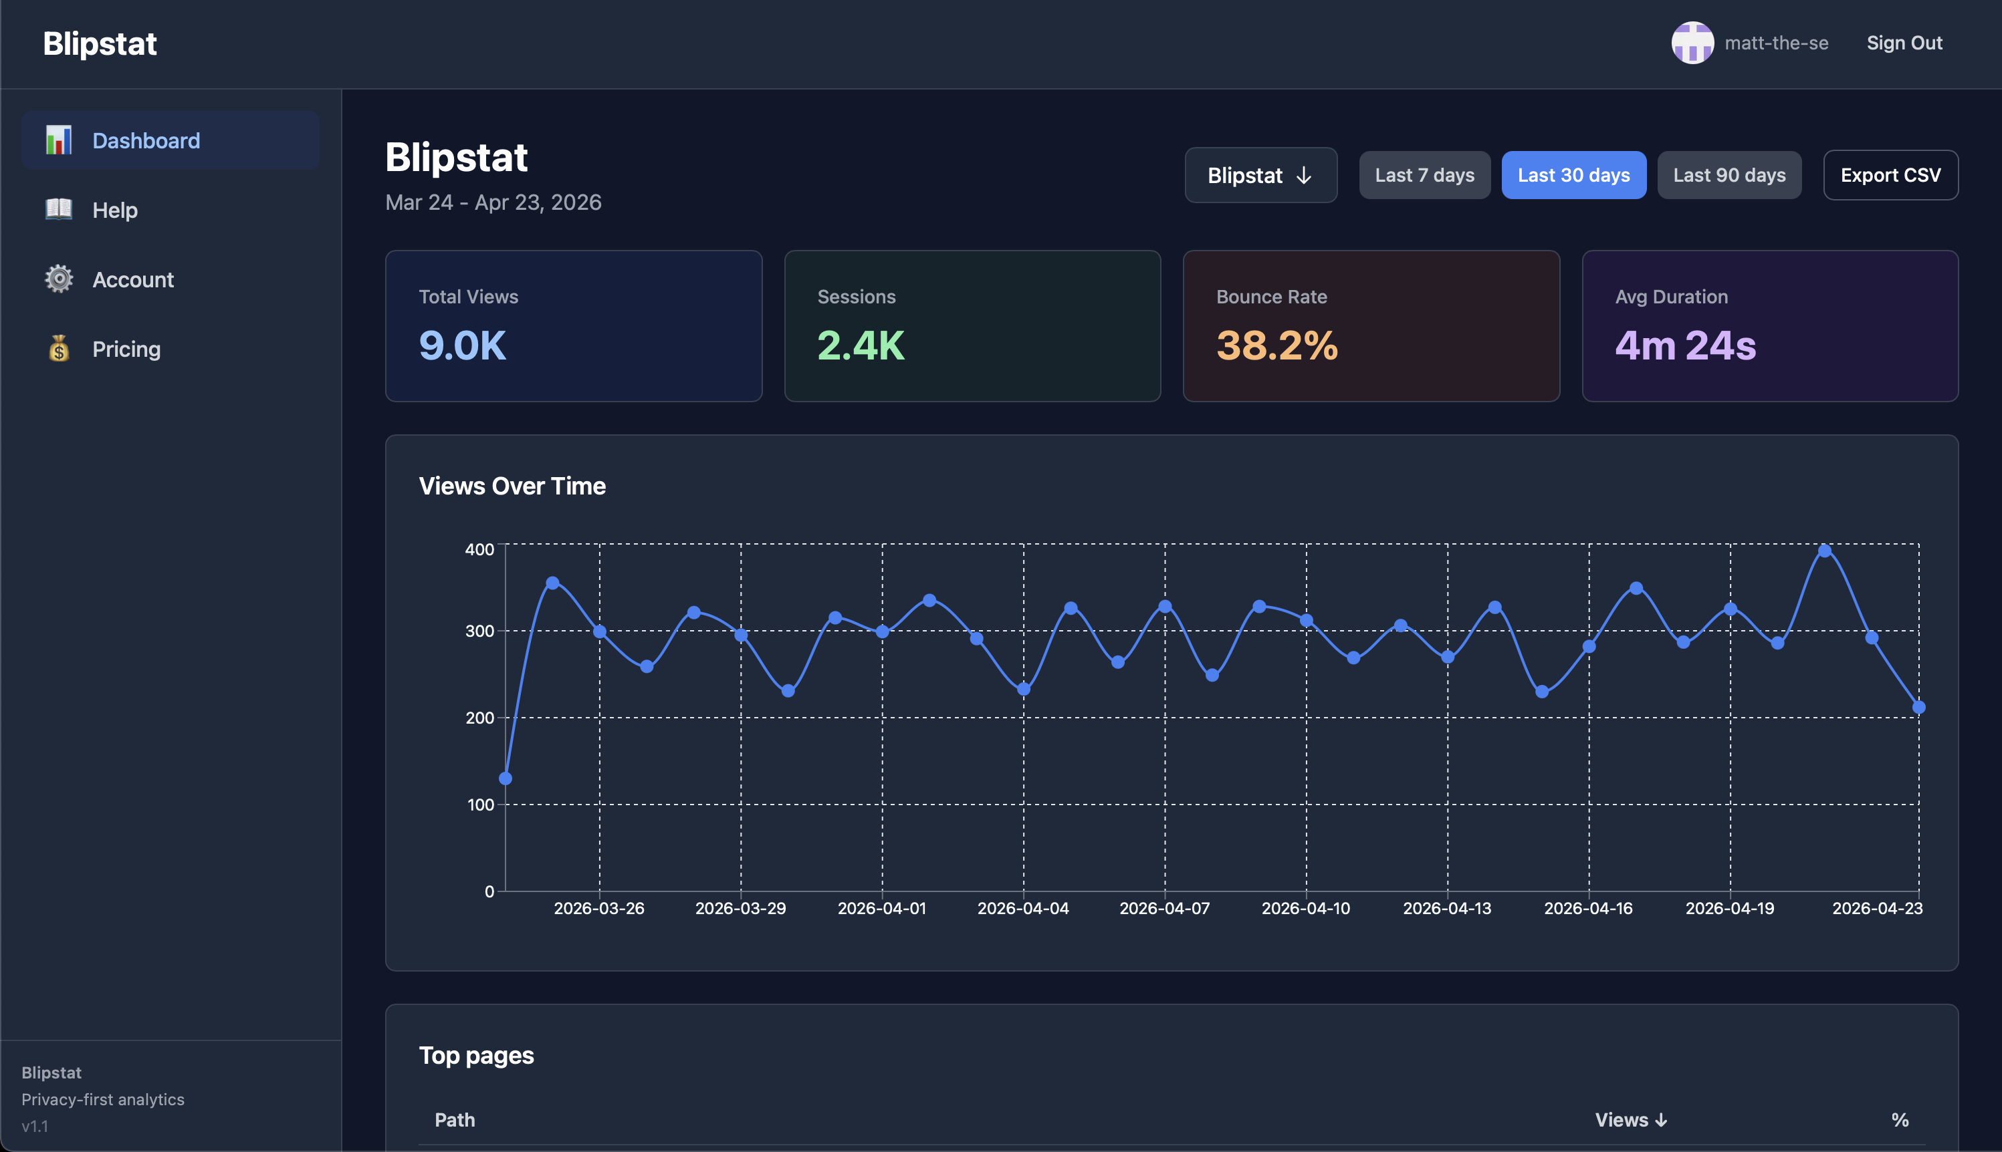The height and width of the screenshot is (1152, 2002).
Task: Click the Blipstat logo in top bar
Action: (99, 43)
